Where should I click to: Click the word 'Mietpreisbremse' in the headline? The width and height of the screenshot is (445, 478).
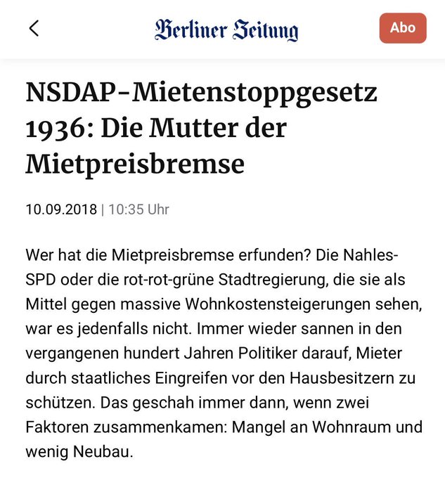click(x=135, y=163)
